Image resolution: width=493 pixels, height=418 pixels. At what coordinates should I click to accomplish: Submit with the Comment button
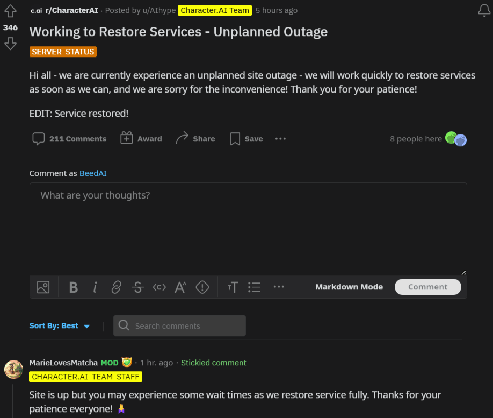(x=428, y=287)
